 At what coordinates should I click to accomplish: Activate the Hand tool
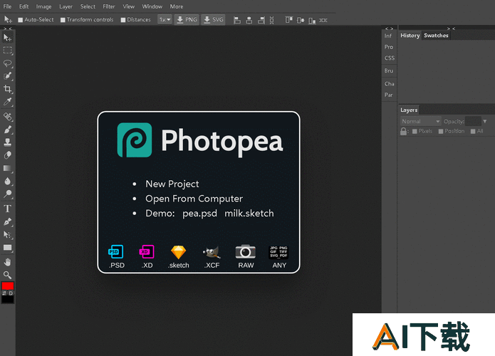tap(7, 262)
